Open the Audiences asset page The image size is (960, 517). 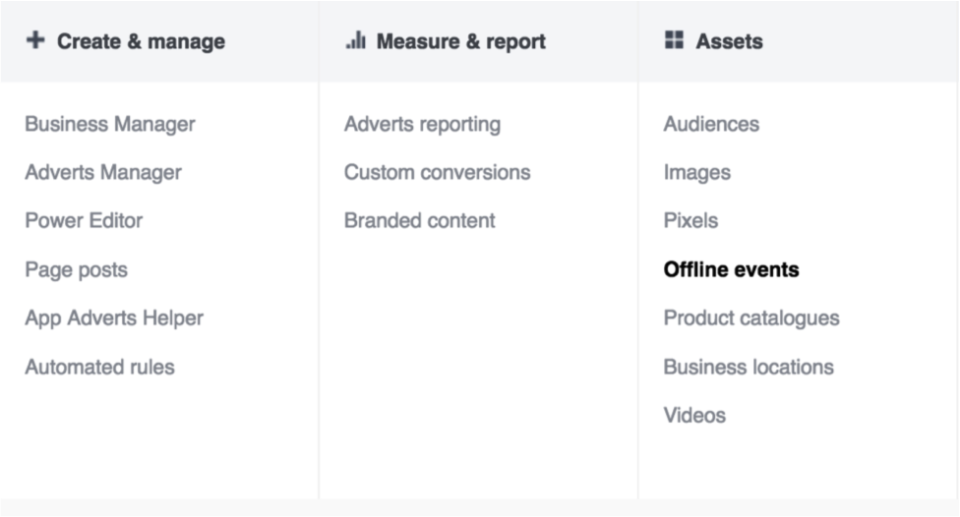pos(711,124)
